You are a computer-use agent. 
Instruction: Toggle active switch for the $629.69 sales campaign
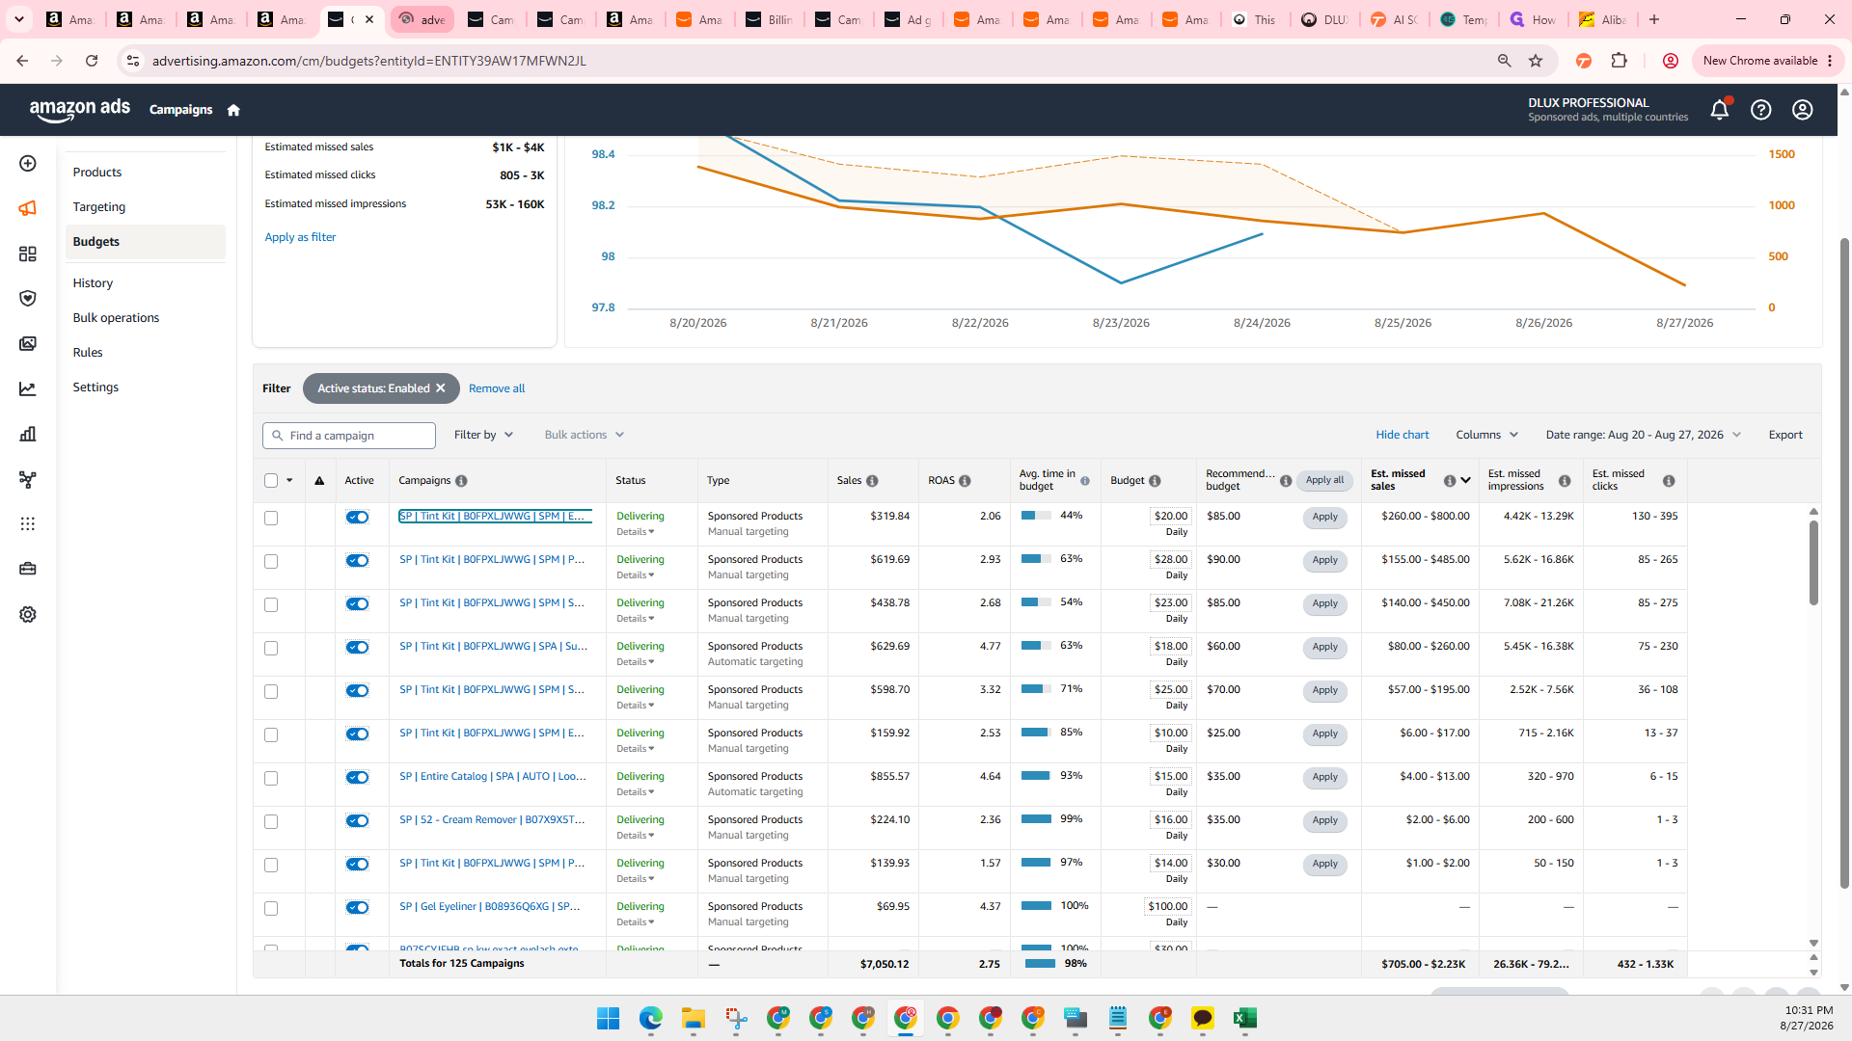[x=358, y=648]
